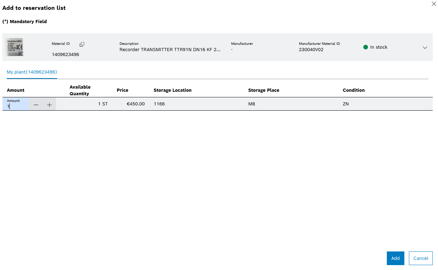This screenshot has width=438, height=270.
Task: Click the Price column header
Action: coord(122,90)
